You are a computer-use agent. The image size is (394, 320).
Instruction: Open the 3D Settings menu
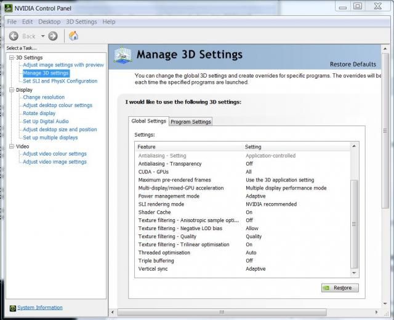[81, 22]
